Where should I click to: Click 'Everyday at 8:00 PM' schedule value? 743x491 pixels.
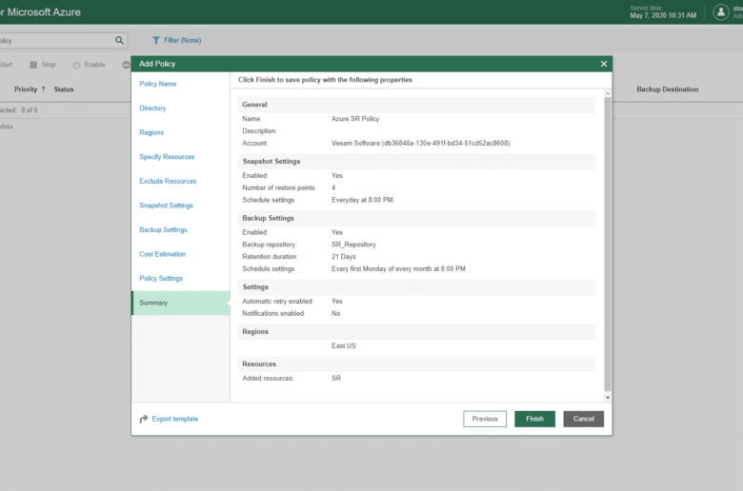362,200
